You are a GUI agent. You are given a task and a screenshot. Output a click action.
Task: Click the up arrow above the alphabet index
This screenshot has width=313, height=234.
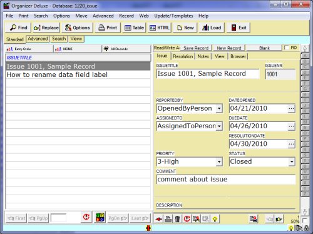(x=305, y=49)
